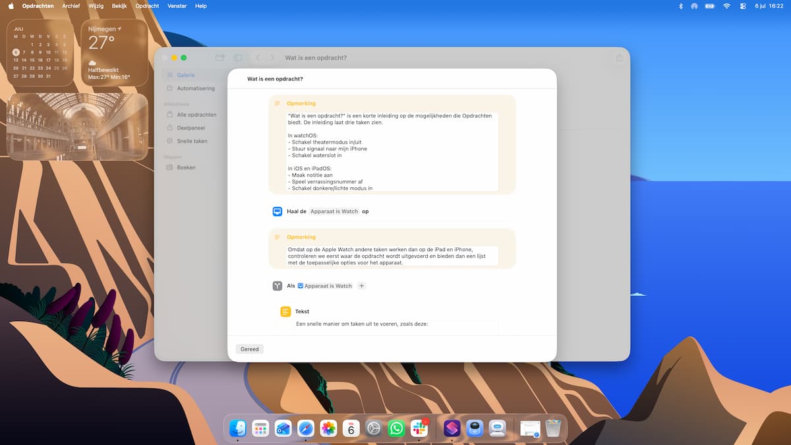Go forward with the right chevron
791x445 pixels.
272,58
